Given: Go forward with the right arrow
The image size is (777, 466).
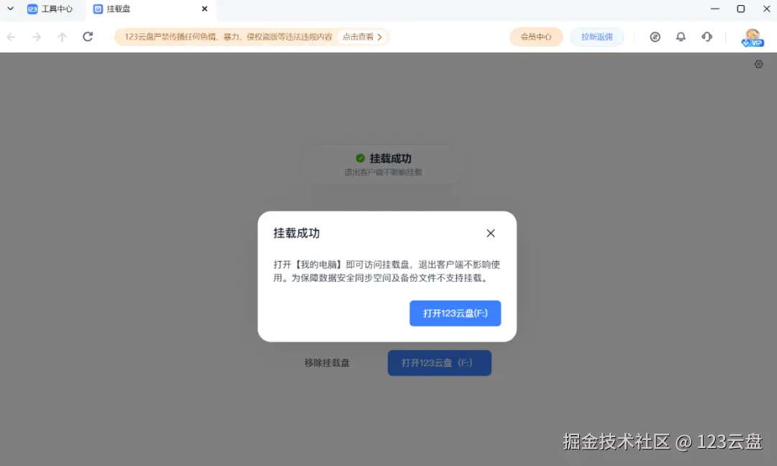Looking at the screenshot, I should pos(37,37).
